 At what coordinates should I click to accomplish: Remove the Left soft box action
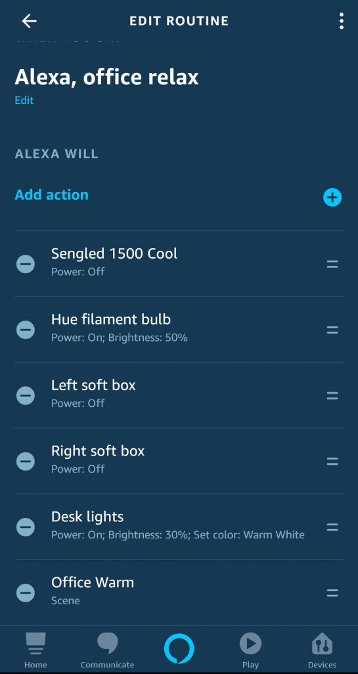pos(26,396)
